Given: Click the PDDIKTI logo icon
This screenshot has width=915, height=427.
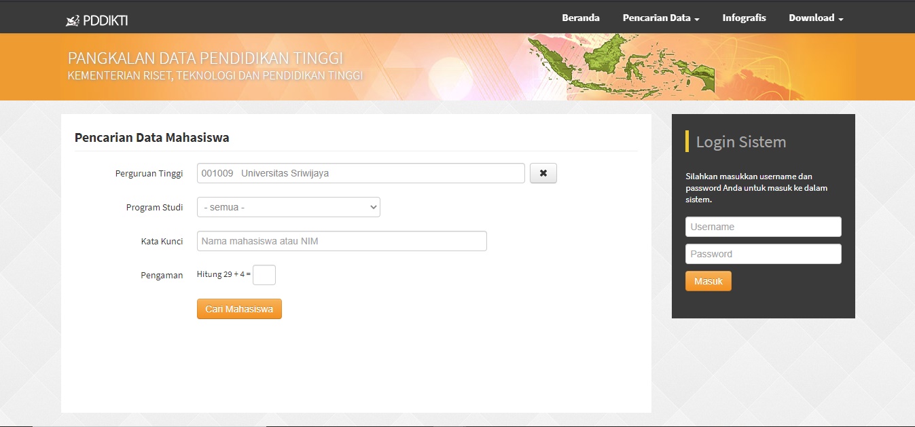Looking at the screenshot, I should click(x=73, y=21).
